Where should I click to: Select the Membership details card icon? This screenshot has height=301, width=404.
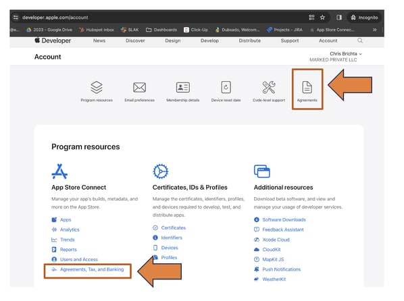point(183,87)
